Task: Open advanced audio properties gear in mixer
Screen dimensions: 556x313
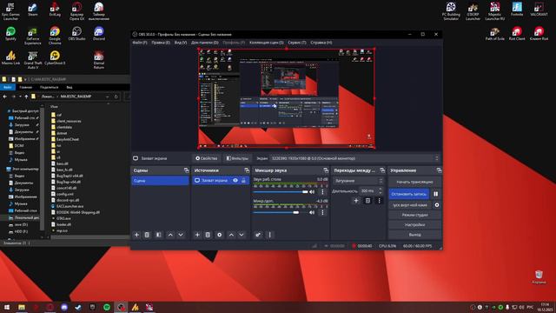Action: pyautogui.click(x=258, y=235)
